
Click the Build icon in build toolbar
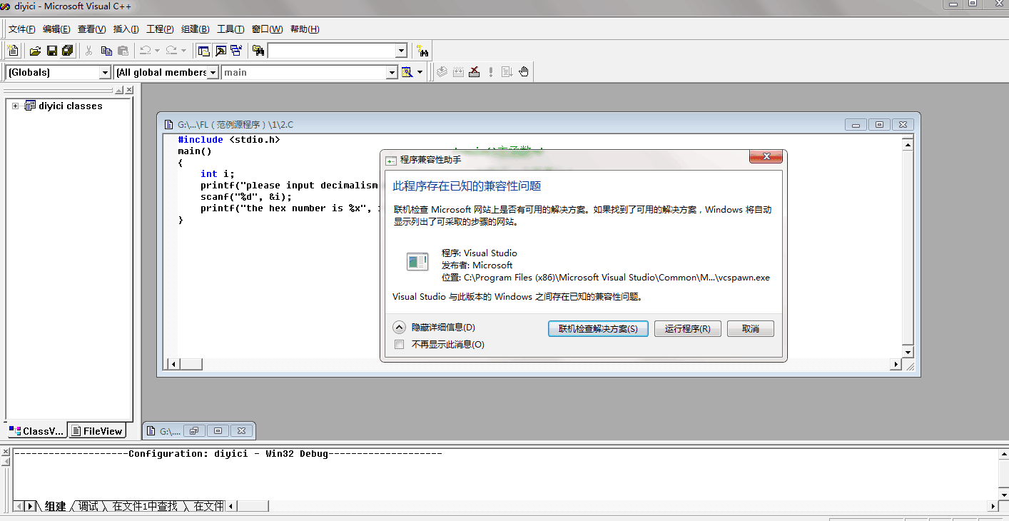[x=458, y=72]
